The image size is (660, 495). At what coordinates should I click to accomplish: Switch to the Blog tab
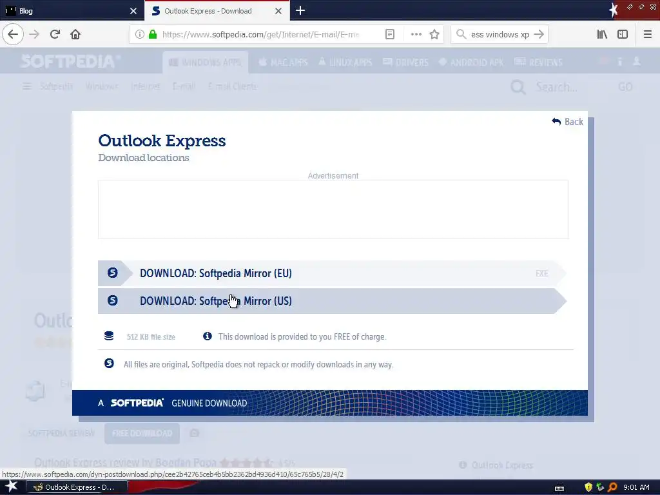point(72,11)
